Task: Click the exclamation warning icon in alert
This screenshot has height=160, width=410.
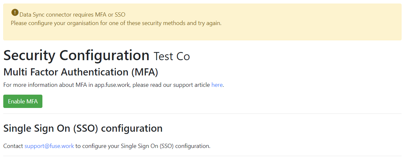Action: tap(15, 12)
